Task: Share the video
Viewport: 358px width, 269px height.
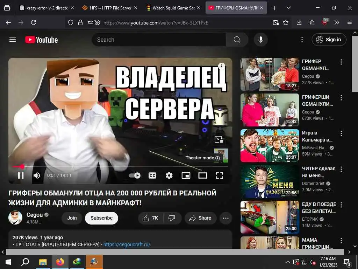Action: [200, 218]
